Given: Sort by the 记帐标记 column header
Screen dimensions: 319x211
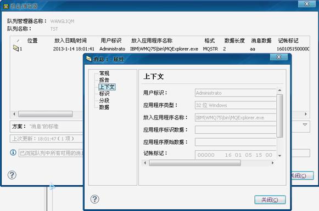Looking at the screenshot, I should pyautogui.click(x=288, y=41).
